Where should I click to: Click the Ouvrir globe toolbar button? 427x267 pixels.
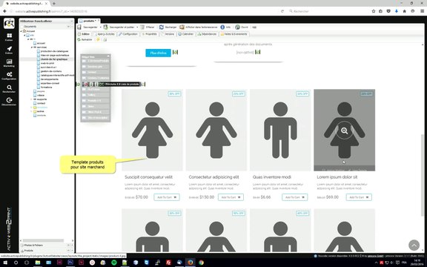click(x=242, y=27)
